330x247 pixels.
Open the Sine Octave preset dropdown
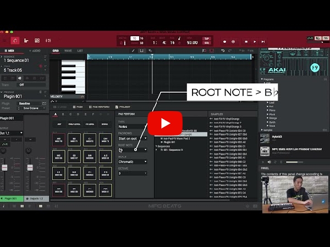click(44, 108)
